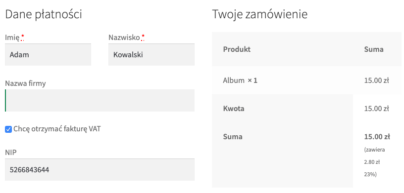Click the Kwota row label
This screenshot has width=404, height=193.
(x=234, y=109)
